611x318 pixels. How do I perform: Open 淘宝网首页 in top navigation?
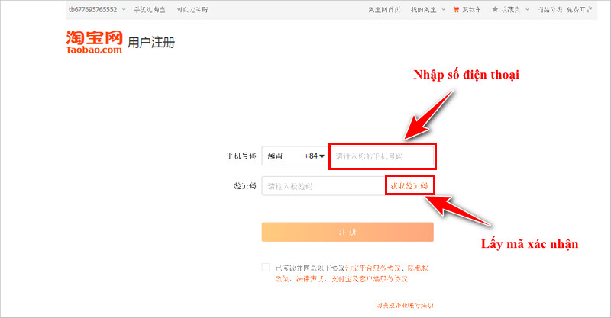point(384,10)
